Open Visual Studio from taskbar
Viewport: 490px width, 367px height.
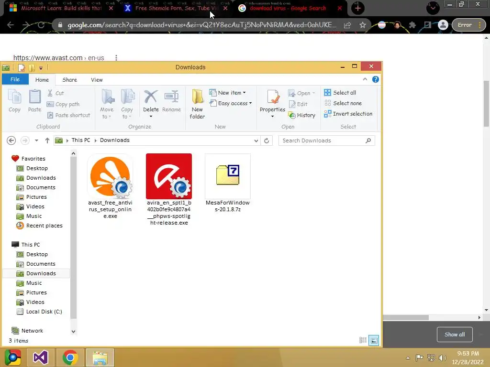click(x=41, y=357)
